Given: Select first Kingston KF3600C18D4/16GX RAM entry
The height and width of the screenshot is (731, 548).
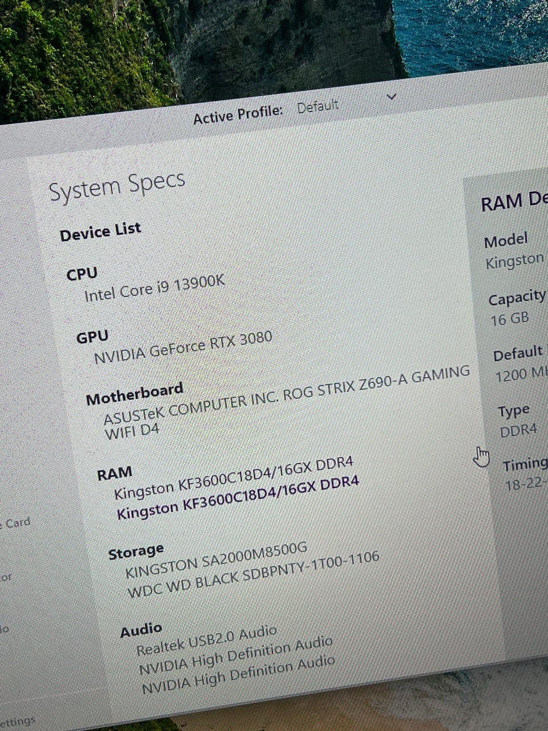Looking at the screenshot, I should (234, 477).
